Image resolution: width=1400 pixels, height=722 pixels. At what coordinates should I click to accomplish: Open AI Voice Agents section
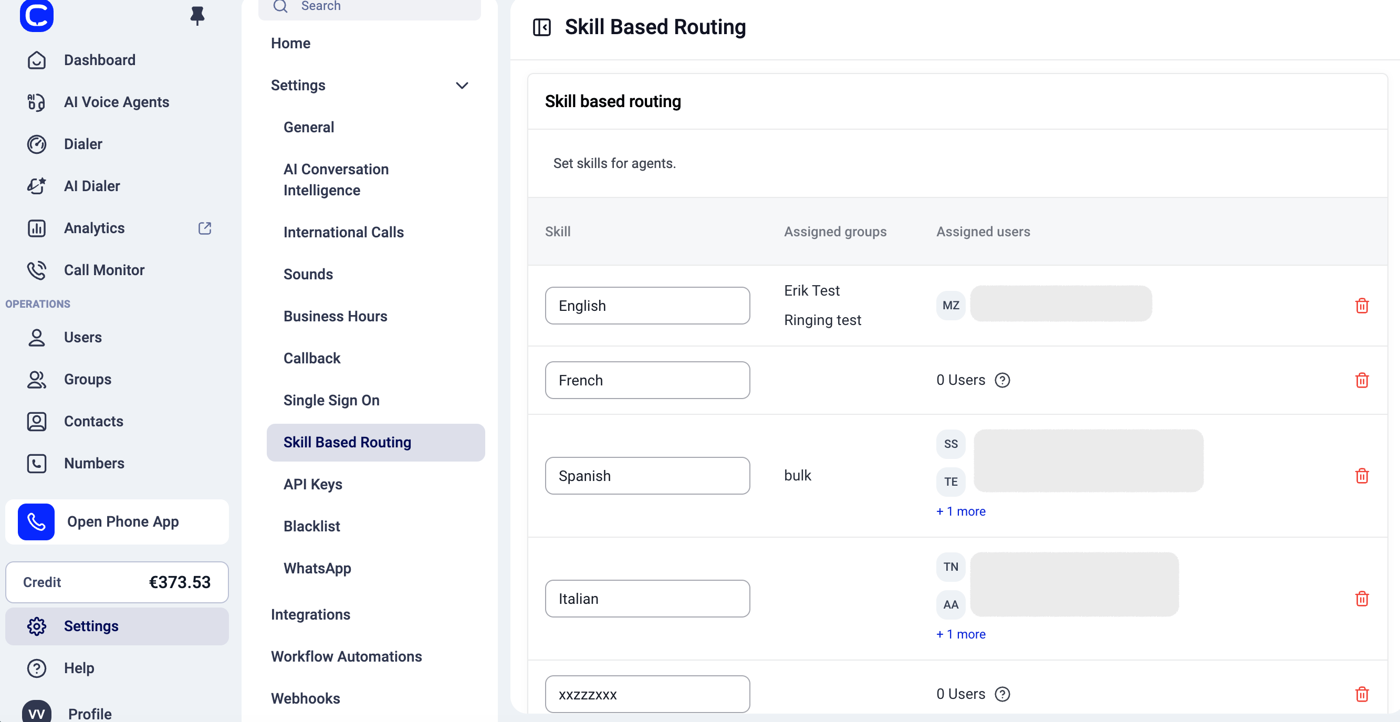pos(117,102)
